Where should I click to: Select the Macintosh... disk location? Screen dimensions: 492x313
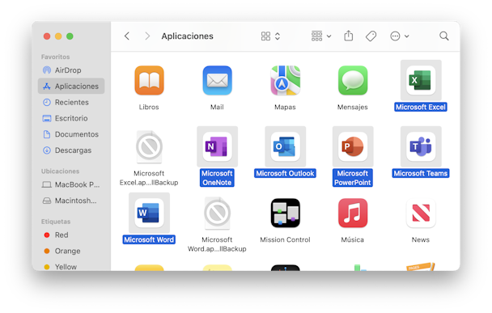(x=71, y=201)
